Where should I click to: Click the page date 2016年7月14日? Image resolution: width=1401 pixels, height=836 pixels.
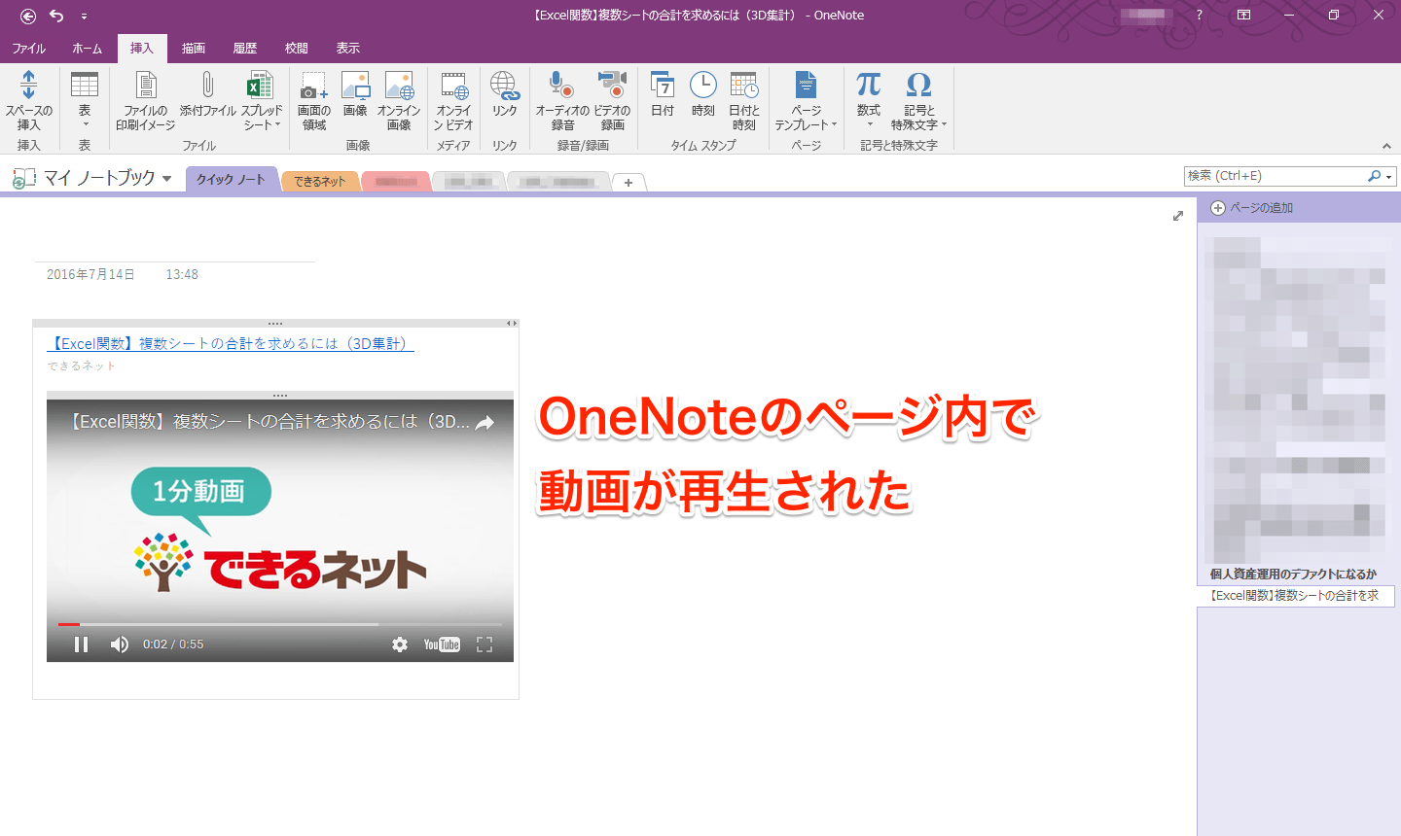click(x=90, y=274)
